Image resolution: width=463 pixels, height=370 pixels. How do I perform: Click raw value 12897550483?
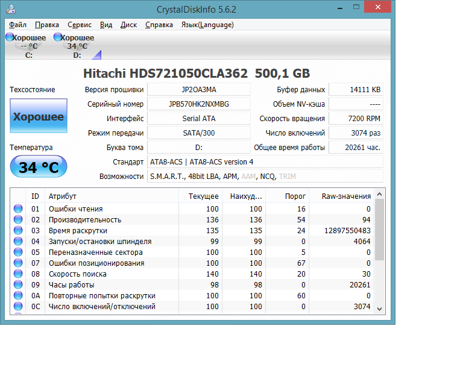[347, 231]
